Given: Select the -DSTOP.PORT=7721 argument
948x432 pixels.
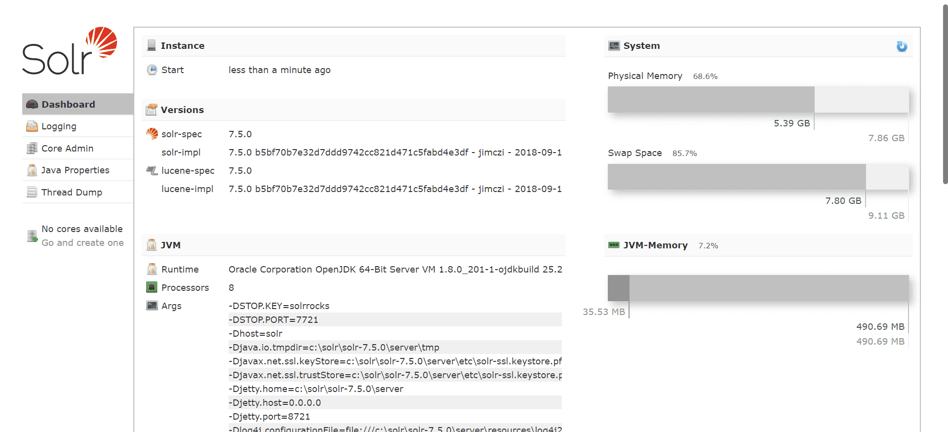Looking at the screenshot, I should (x=395, y=320).
